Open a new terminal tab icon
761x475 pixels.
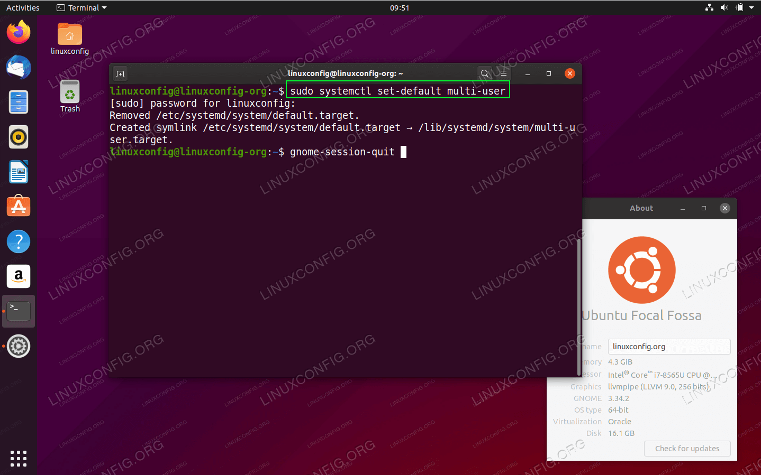coord(120,73)
